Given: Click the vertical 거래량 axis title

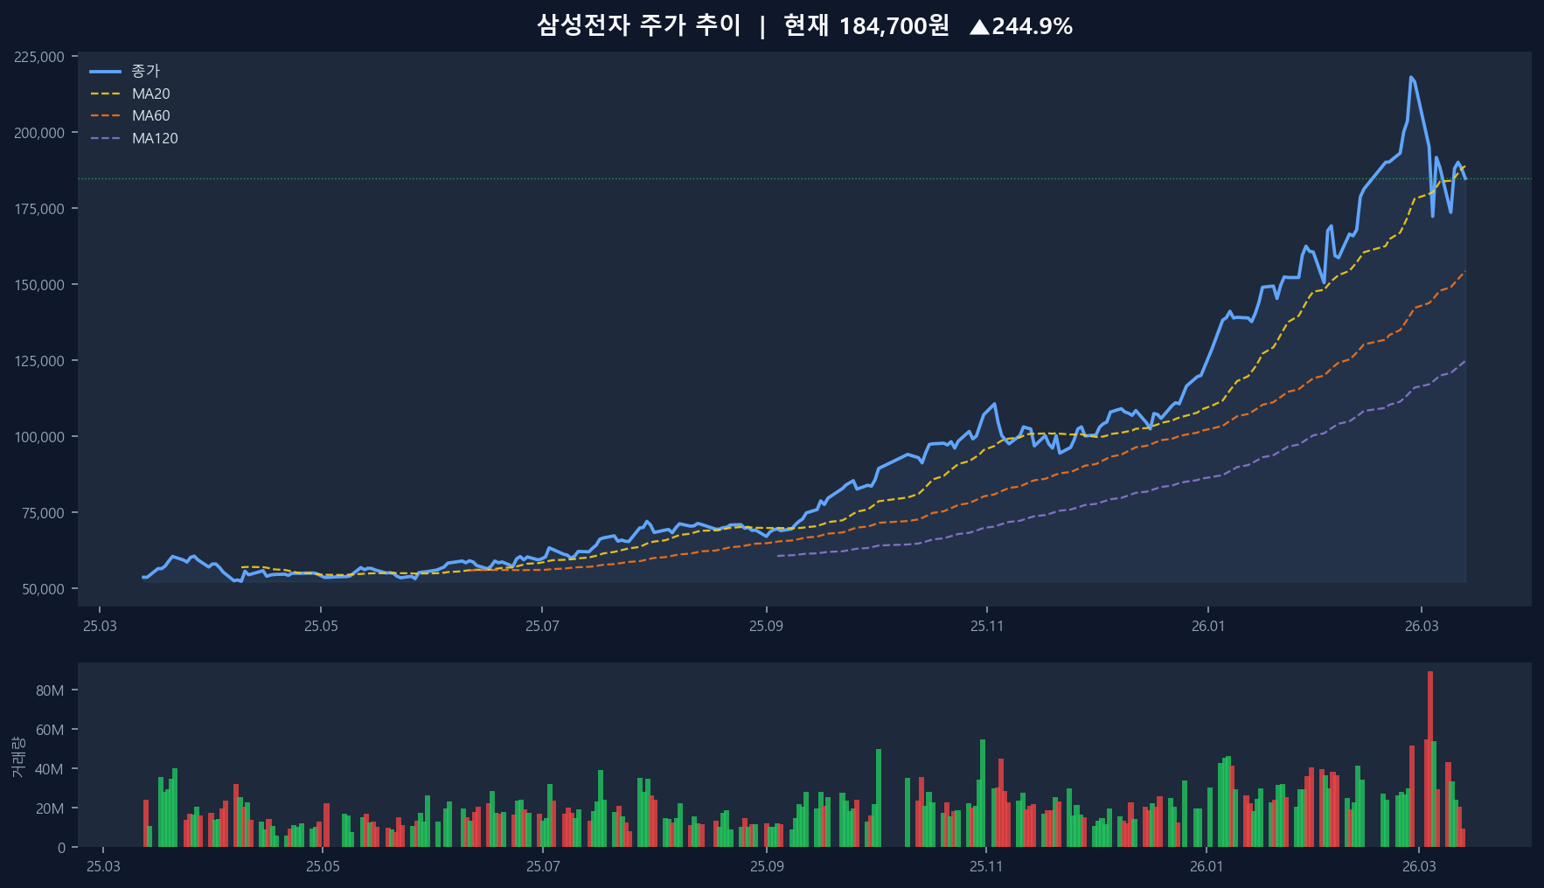Looking at the screenshot, I should [18, 757].
